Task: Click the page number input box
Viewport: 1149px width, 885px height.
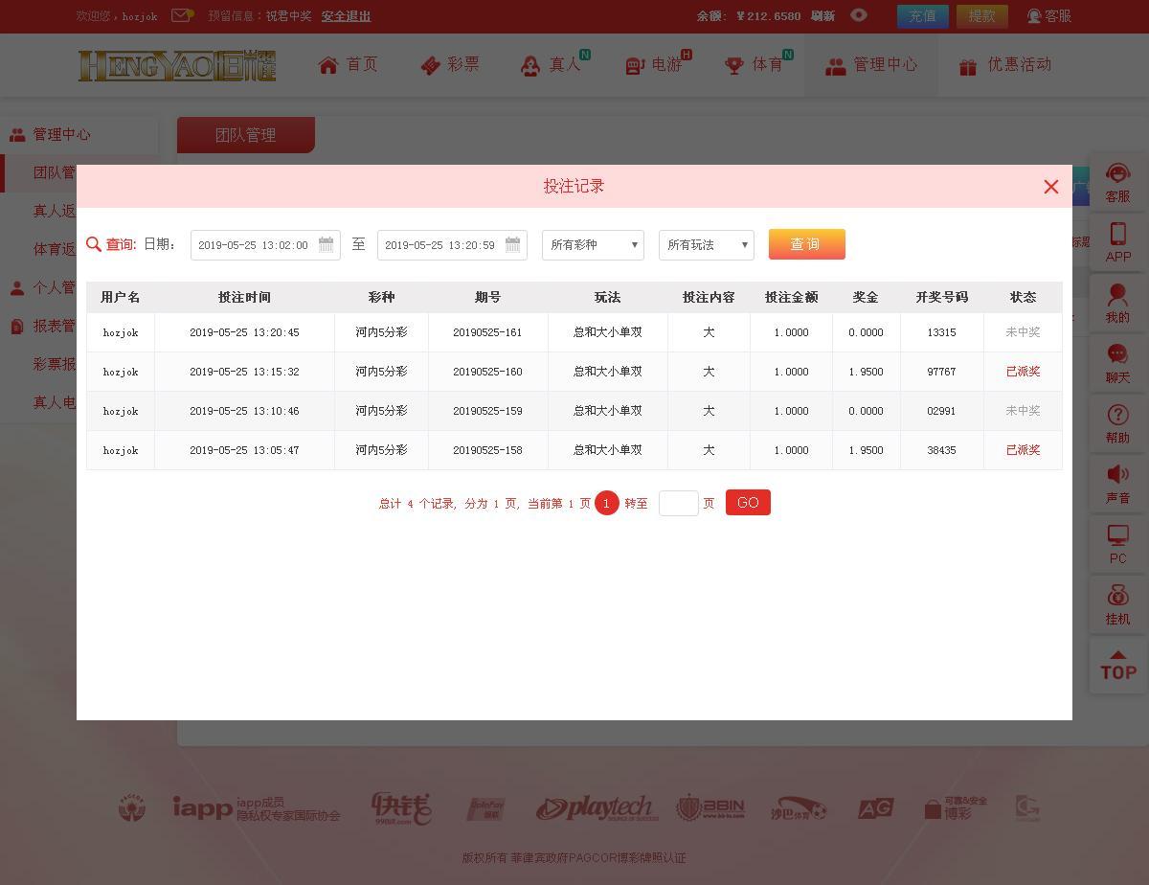Action: 678,503
